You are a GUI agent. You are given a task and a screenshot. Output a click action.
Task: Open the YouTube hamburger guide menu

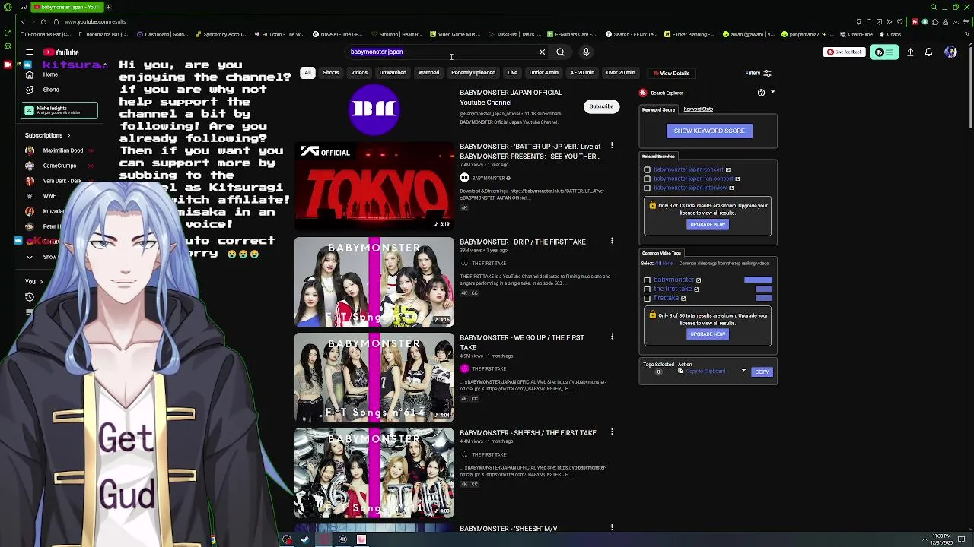pos(29,52)
